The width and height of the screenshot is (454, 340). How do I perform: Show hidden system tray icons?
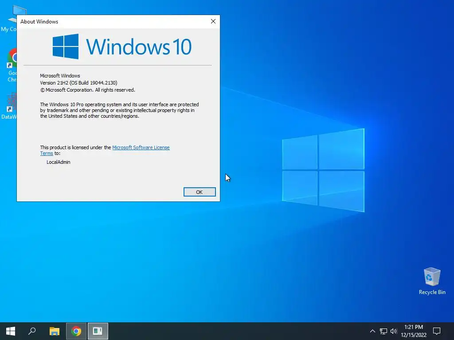click(x=372, y=331)
